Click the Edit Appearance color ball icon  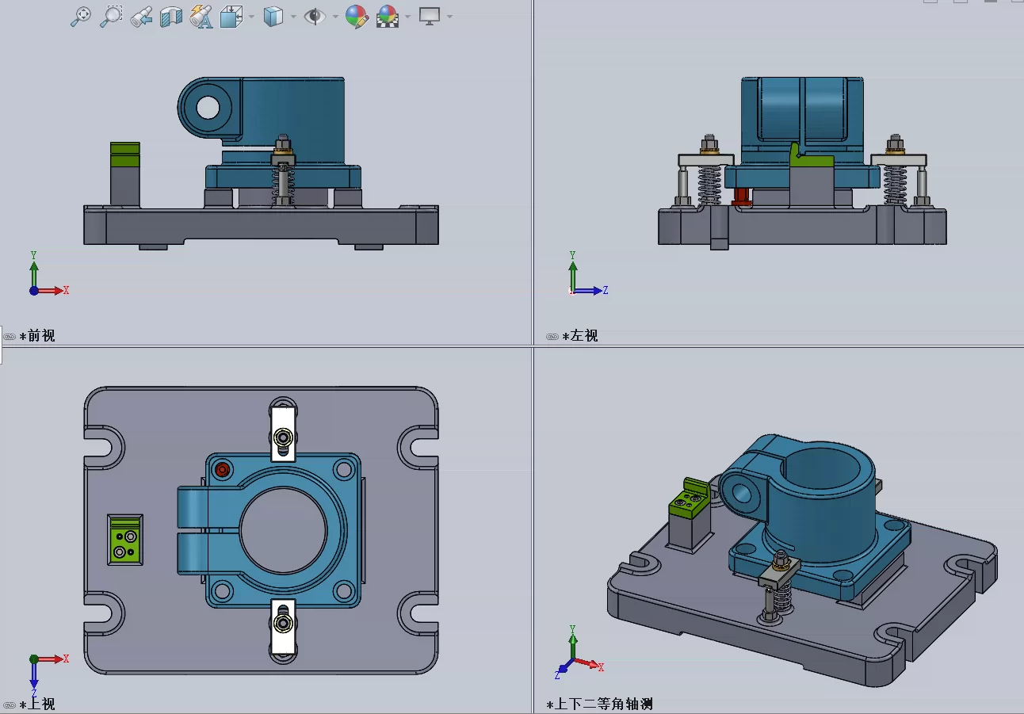click(x=357, y=16)
